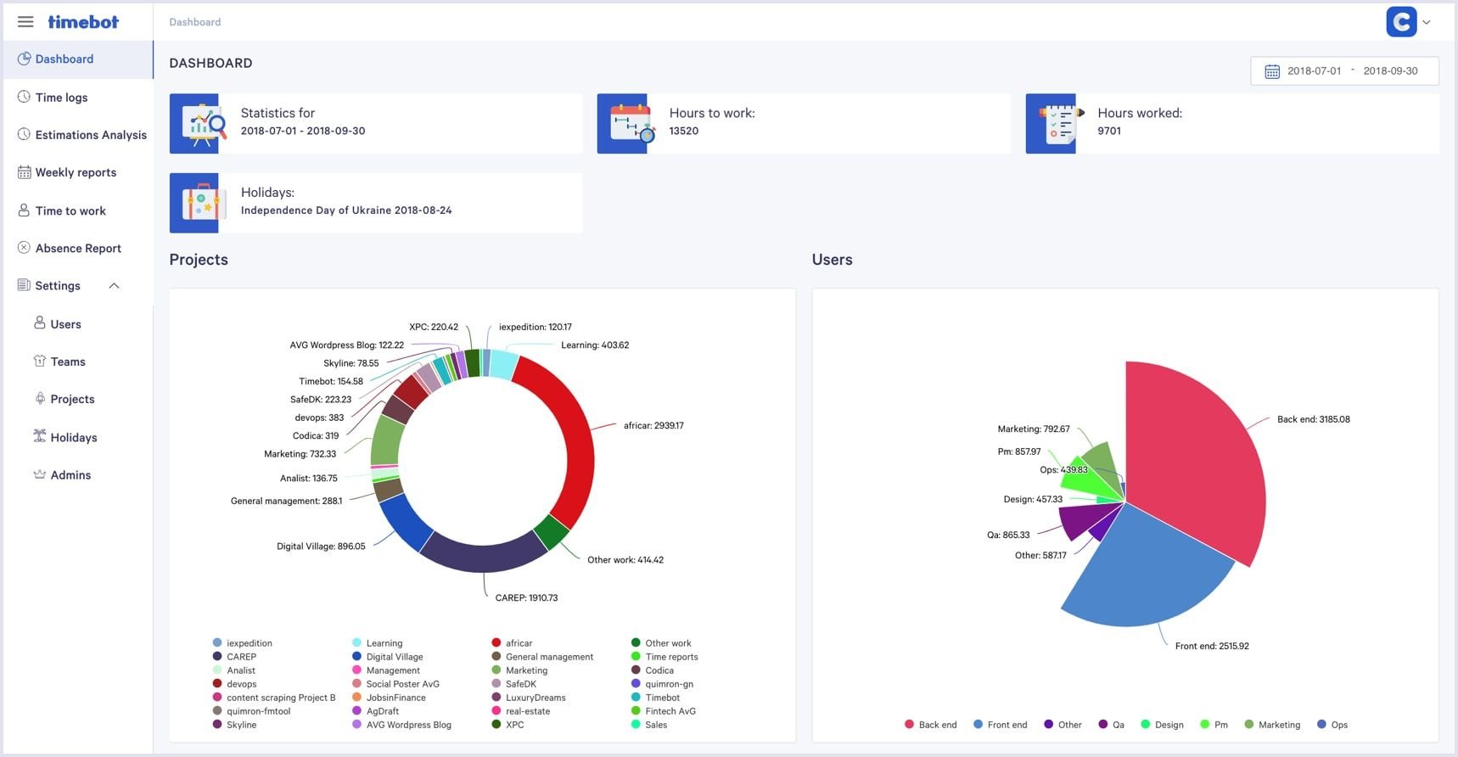
Task: Toggle Qa legend in Users chart
Action: click(x=1112, y=725)
